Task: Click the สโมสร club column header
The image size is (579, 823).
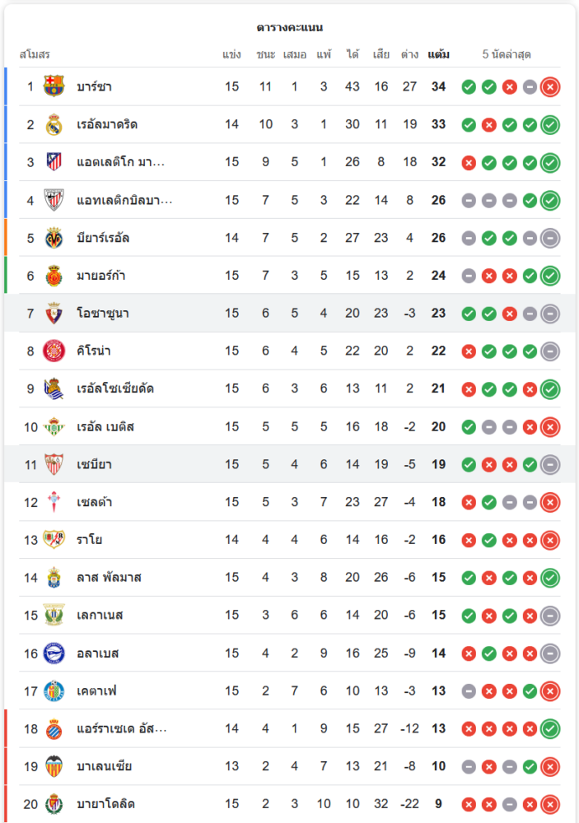Action: click(35, 54)
